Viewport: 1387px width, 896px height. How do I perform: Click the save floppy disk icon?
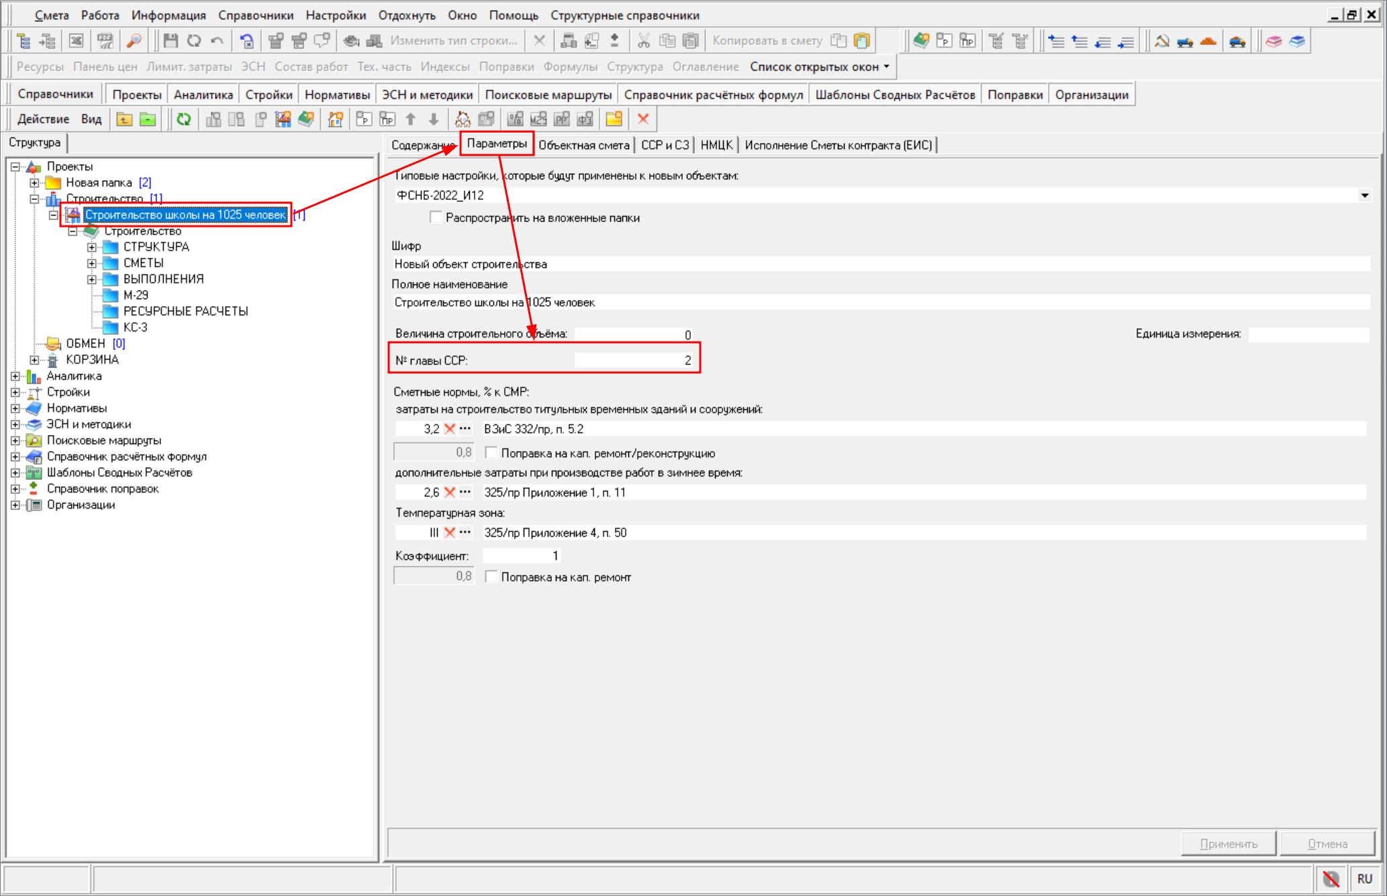[171, 41]
